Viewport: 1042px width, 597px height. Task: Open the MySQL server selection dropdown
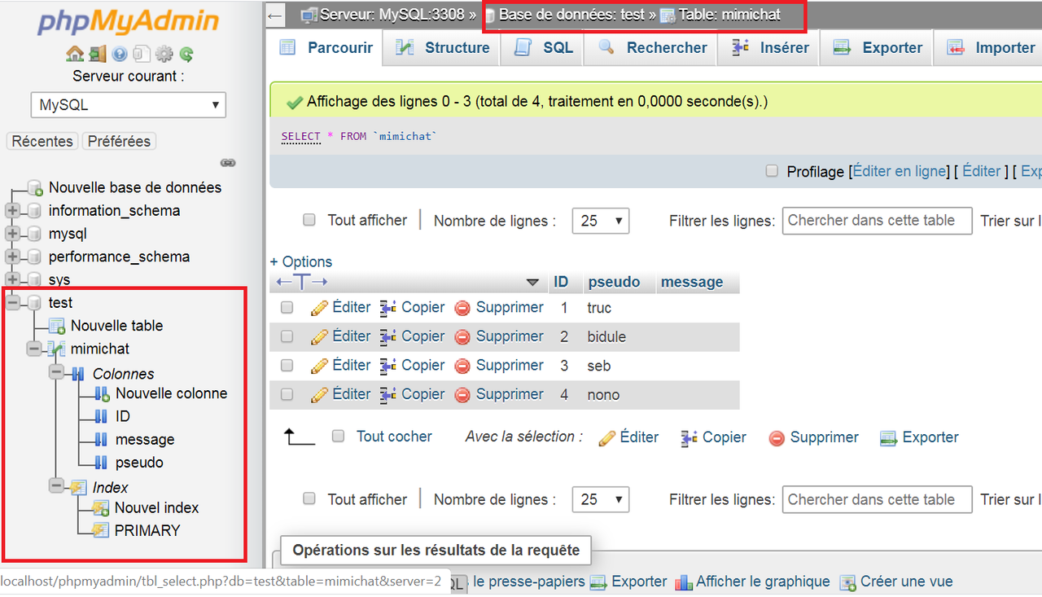pyautogui.click(x=128, y=104)
